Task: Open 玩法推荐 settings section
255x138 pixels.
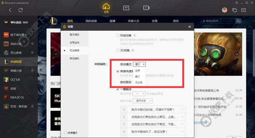Action: click(x=74, y=50)
